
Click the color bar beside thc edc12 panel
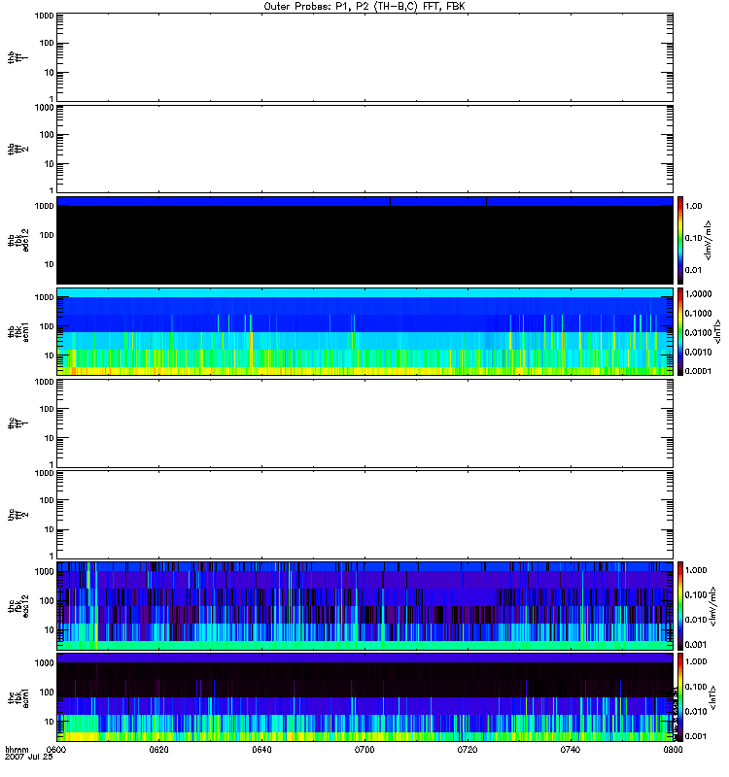pyautogui.click(x=682, y=604)
